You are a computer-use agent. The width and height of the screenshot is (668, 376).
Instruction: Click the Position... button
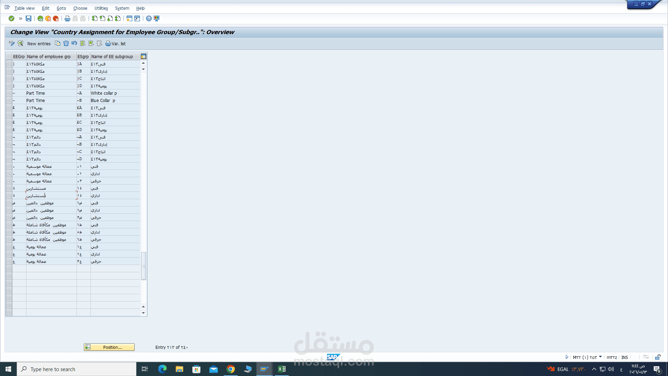click(109, 347)
